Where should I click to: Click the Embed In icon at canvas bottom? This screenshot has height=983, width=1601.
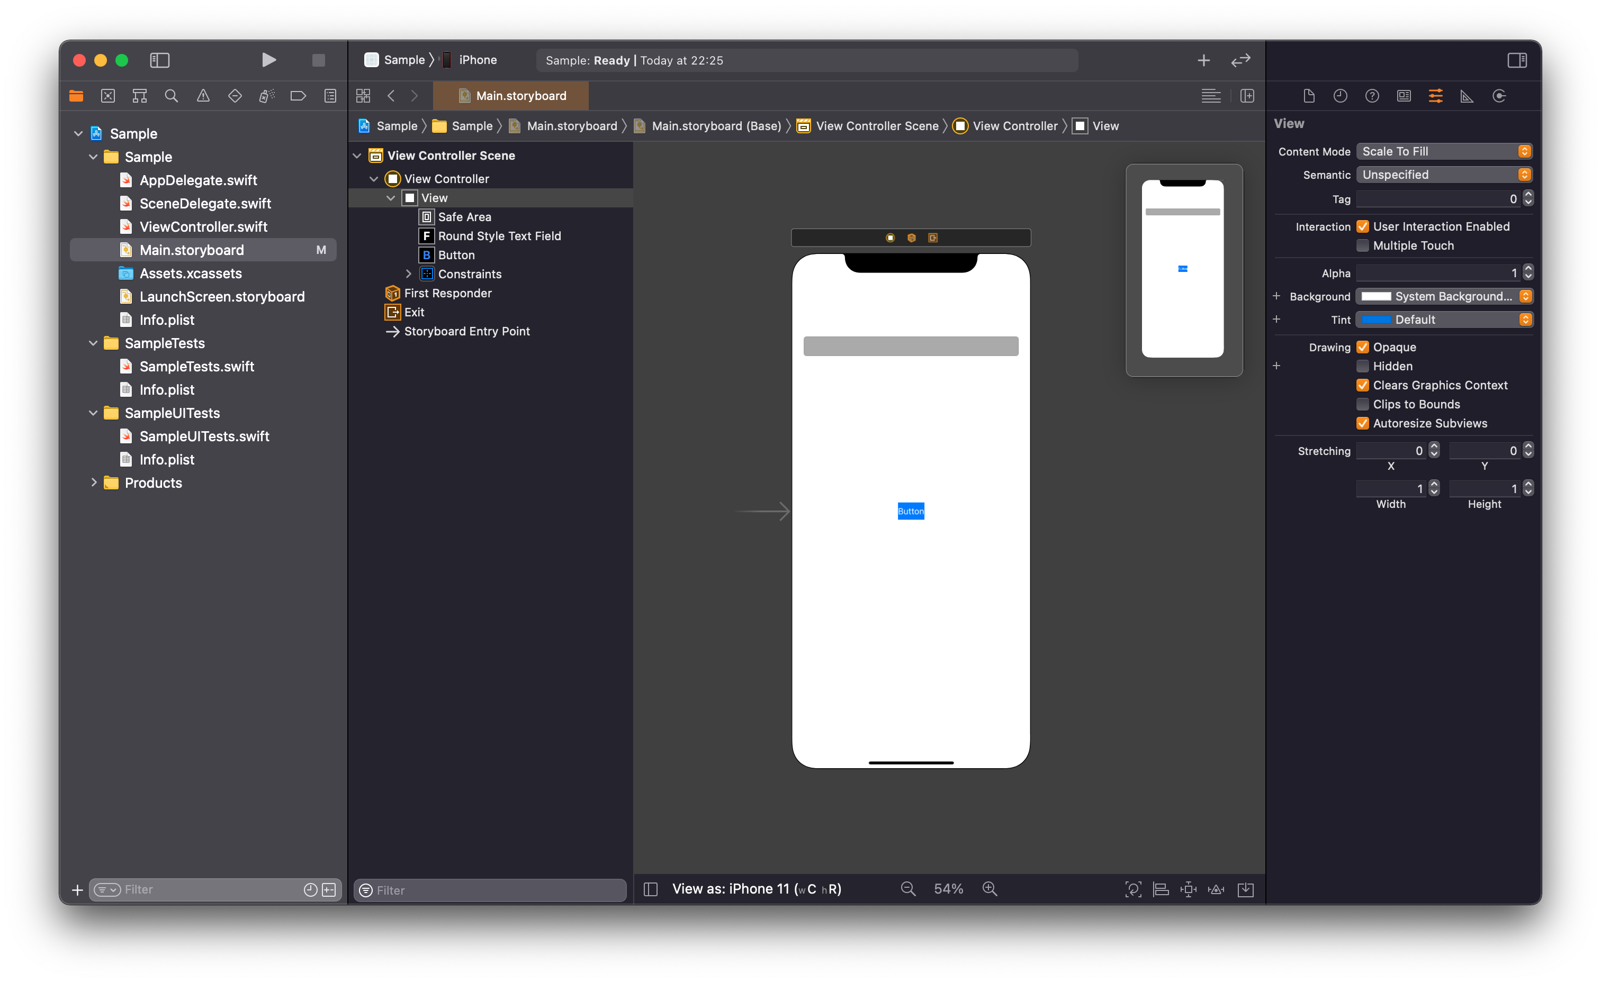click(x=1245, y=889)
